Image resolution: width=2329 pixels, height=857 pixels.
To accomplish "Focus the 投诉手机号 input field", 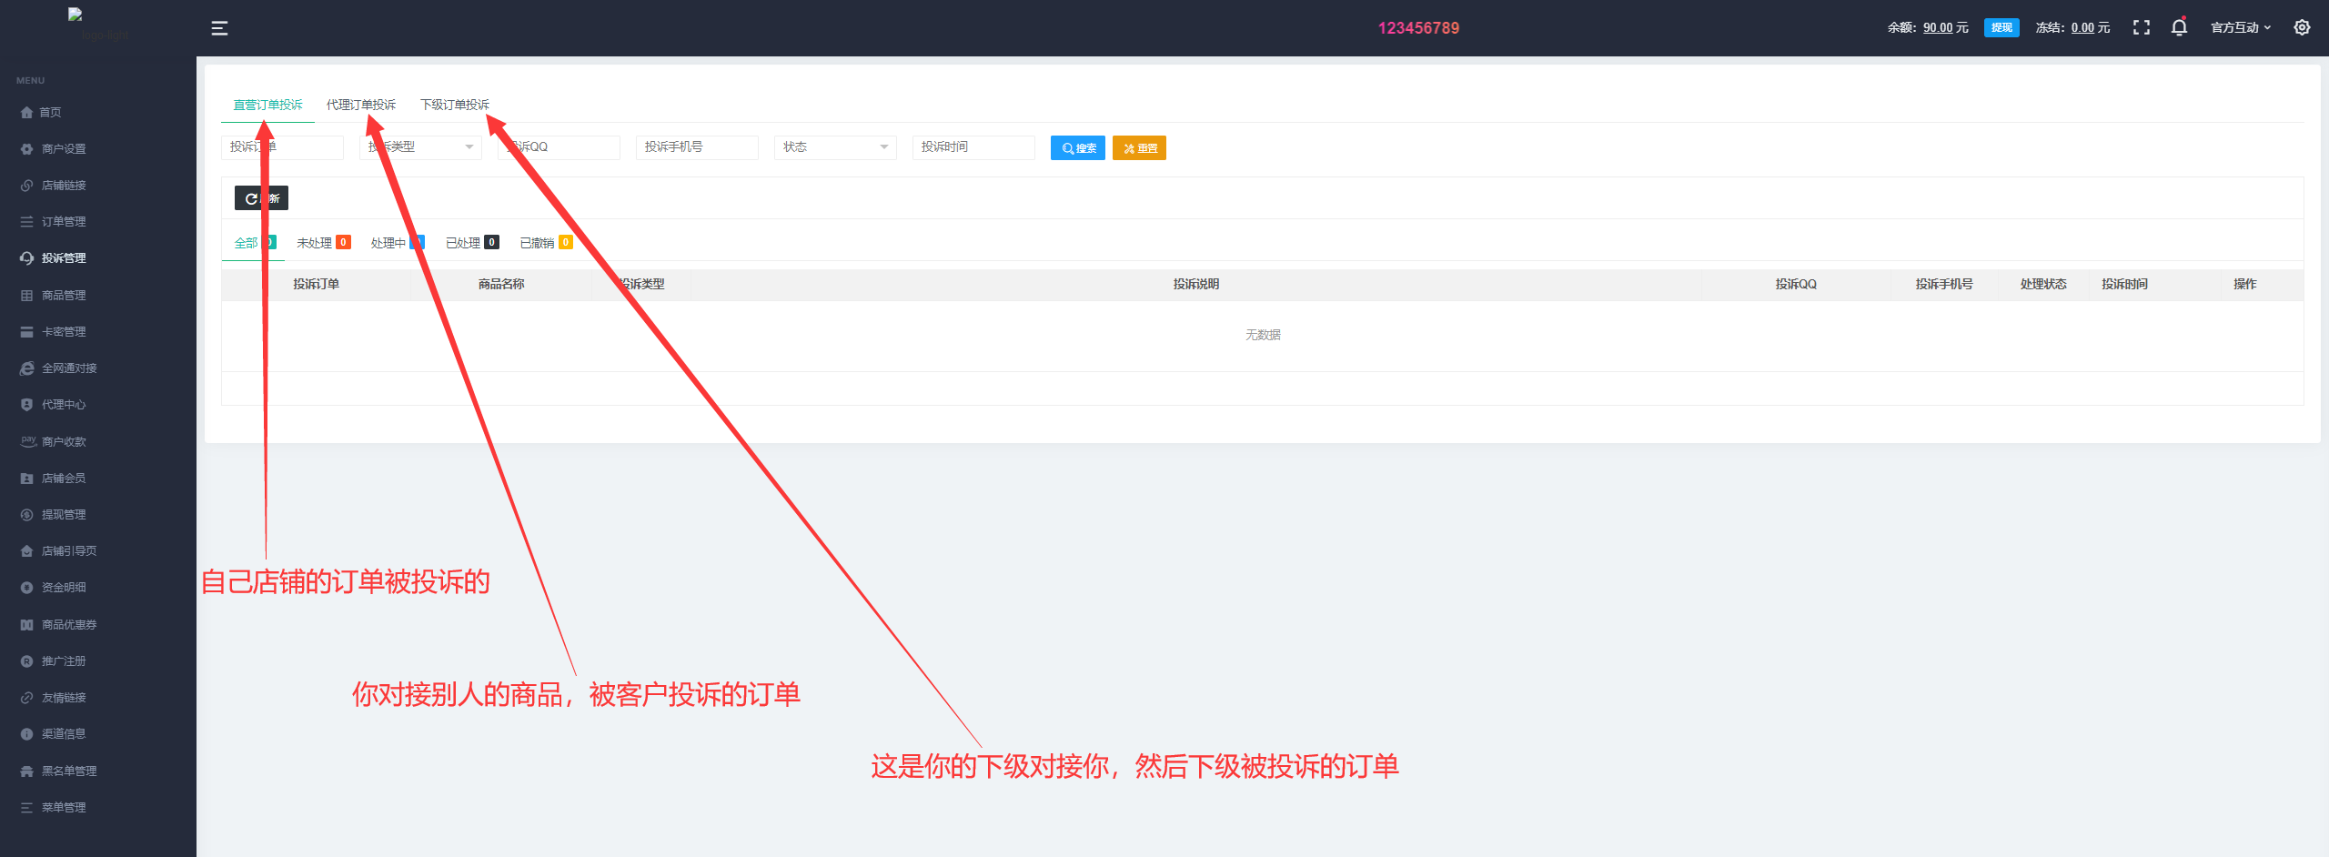I will (697, 147).
